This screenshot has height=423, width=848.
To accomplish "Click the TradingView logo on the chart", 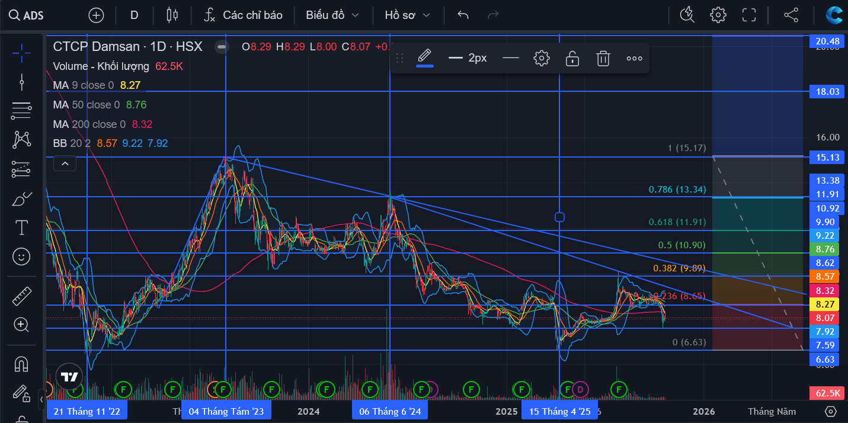I will pos(69,377).
